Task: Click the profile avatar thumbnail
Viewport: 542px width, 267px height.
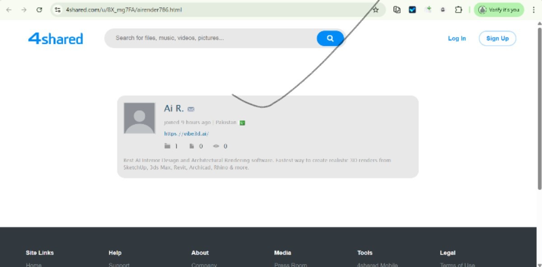Action: pos(140,118)
